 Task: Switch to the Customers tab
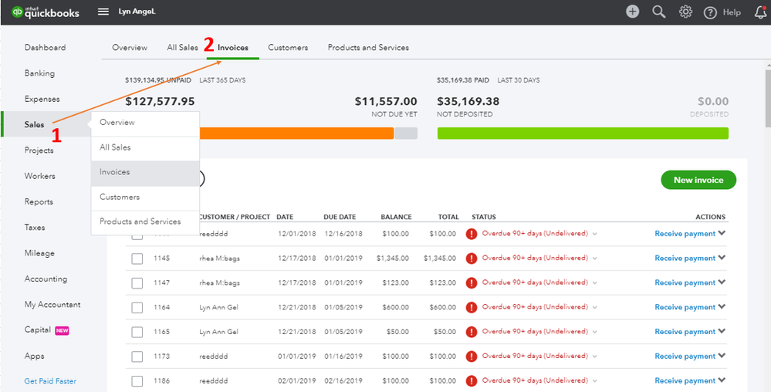click(x=288, y=48)
